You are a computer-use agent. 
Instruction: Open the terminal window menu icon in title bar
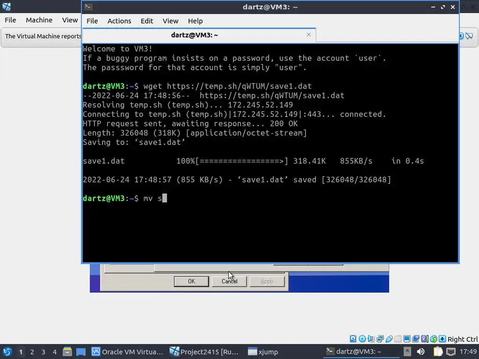tap(88, 7)
